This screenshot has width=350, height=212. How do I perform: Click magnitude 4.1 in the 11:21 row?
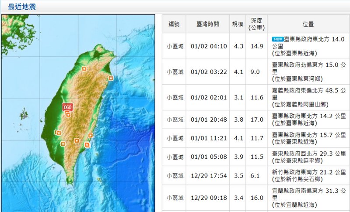pos(238,138)
